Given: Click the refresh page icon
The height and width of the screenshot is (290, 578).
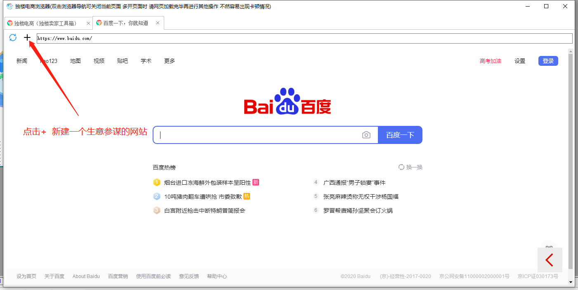Looking at the screenshot, I should [x=13, y=38].
